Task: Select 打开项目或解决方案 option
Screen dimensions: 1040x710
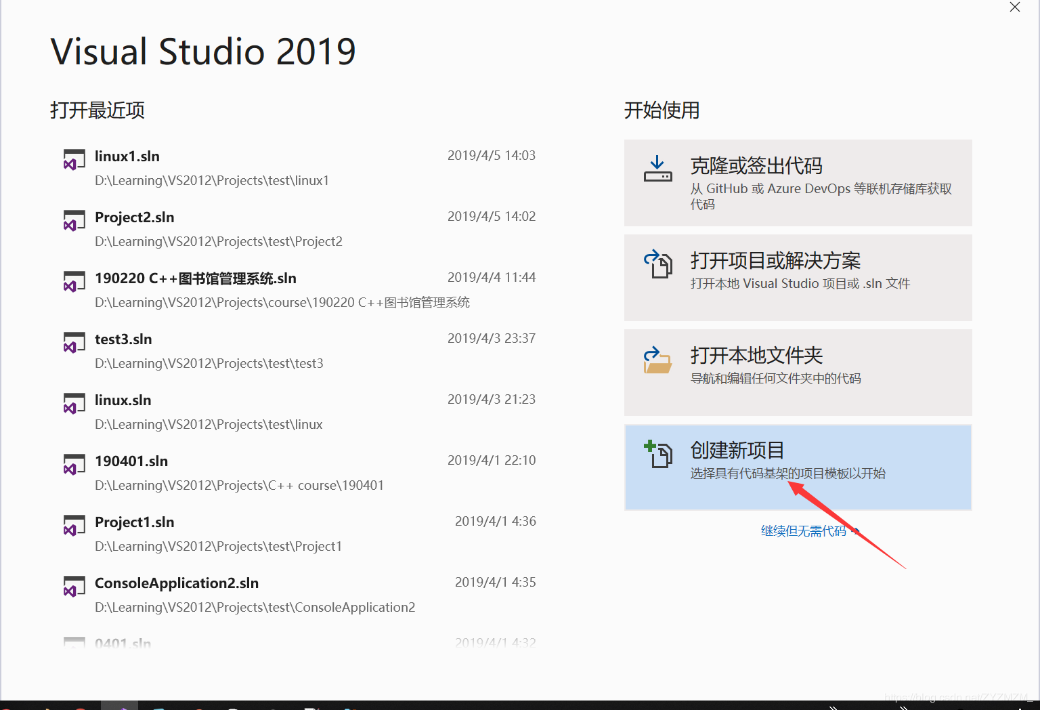Action: click(x=798, y=278)
